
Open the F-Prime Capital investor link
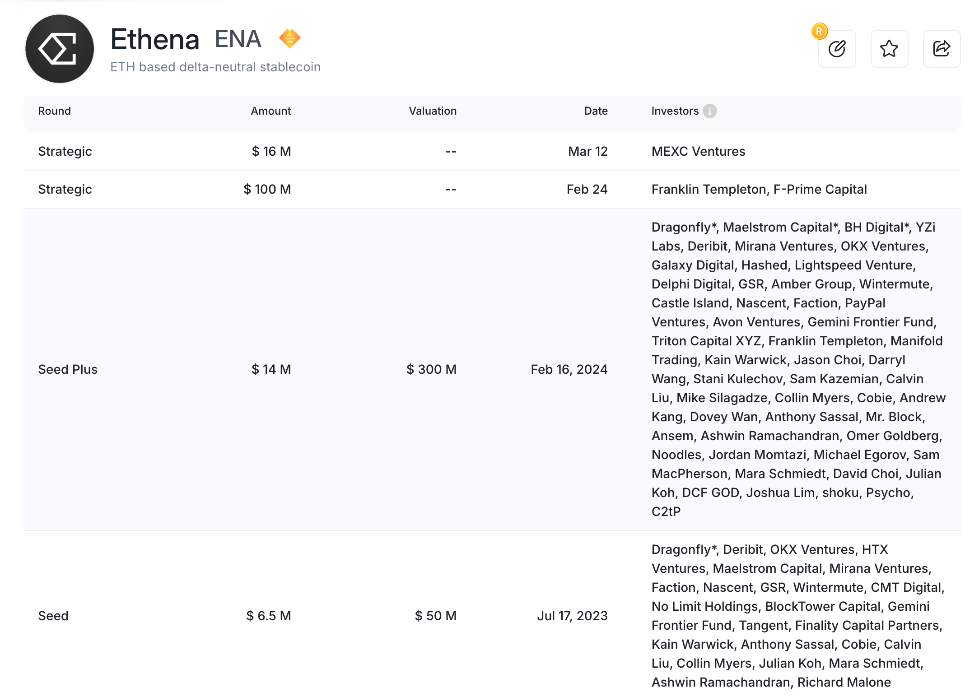pyautogui.click(x=820, y=189)
